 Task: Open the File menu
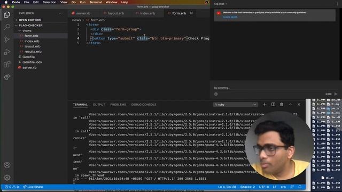26,2
